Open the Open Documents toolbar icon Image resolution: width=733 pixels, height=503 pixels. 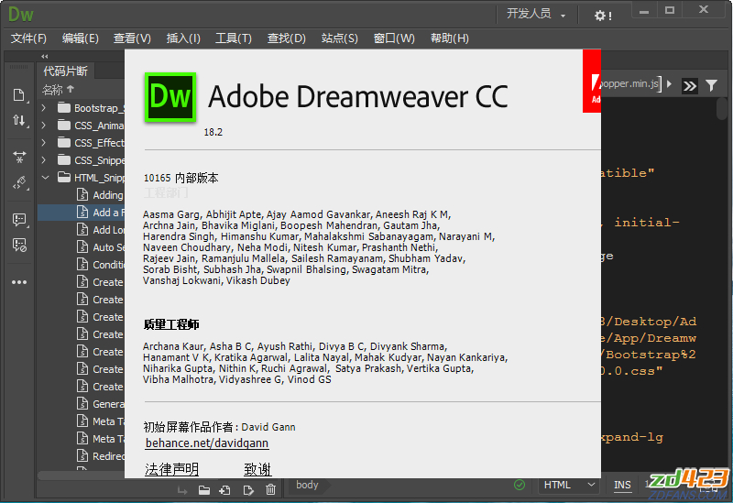(x=18, y=95)
